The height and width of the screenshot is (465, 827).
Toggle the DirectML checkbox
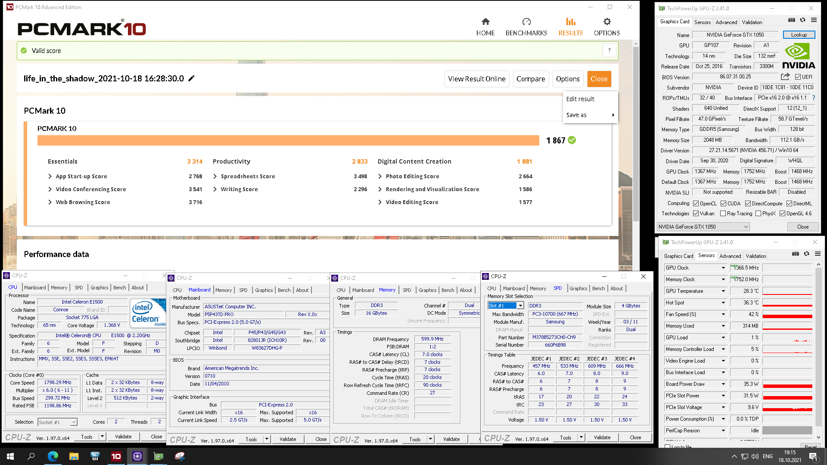[789, 203]
